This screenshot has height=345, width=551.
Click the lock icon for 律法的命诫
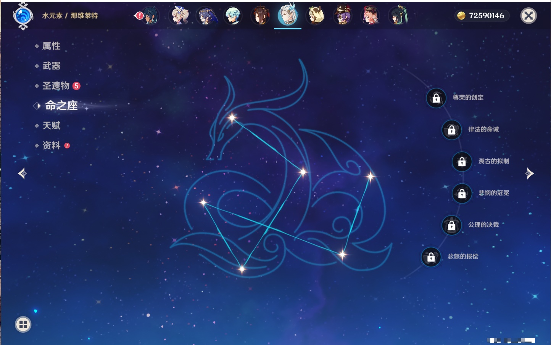(451, 130)
